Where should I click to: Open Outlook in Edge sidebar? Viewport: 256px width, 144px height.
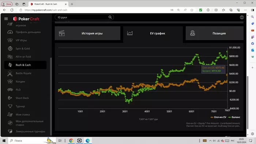click(252, 50)
